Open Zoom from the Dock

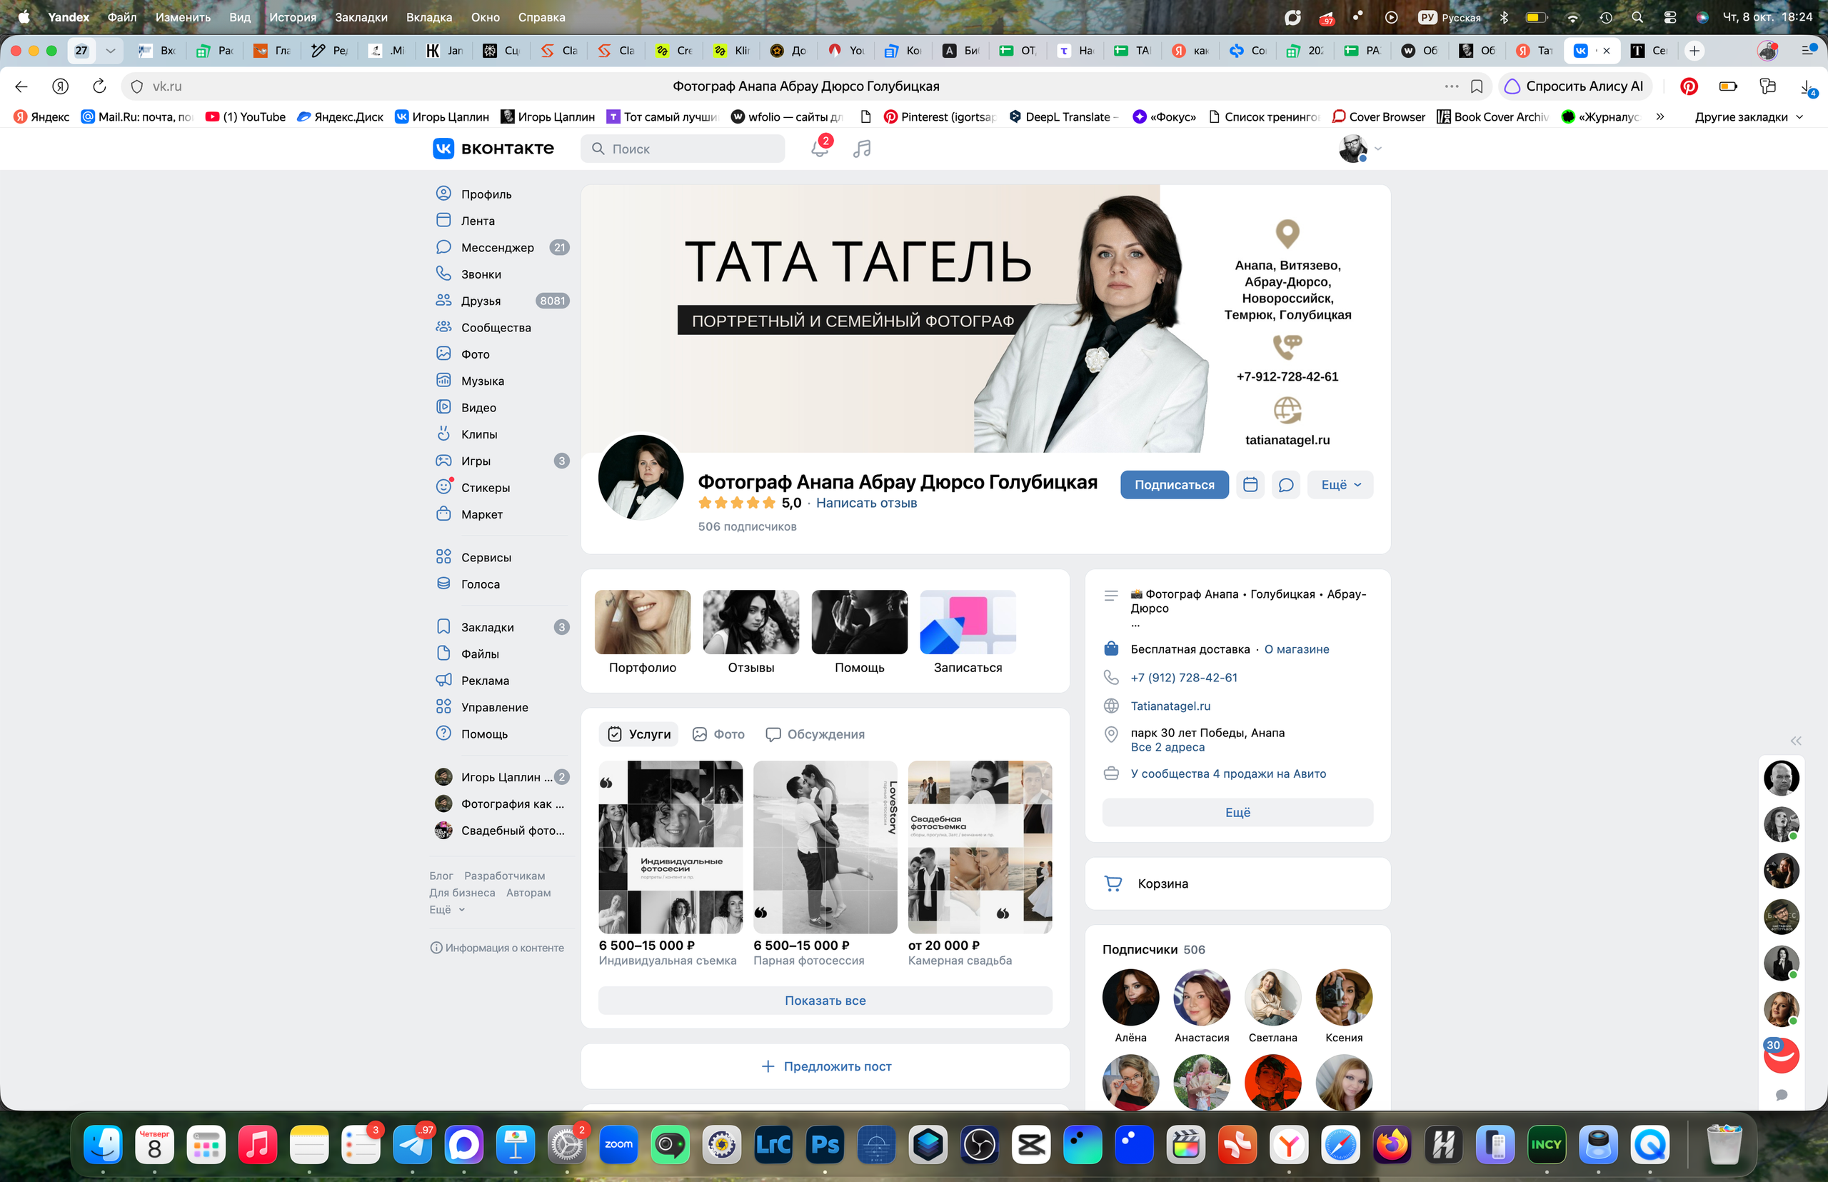tap(618, 1144)
